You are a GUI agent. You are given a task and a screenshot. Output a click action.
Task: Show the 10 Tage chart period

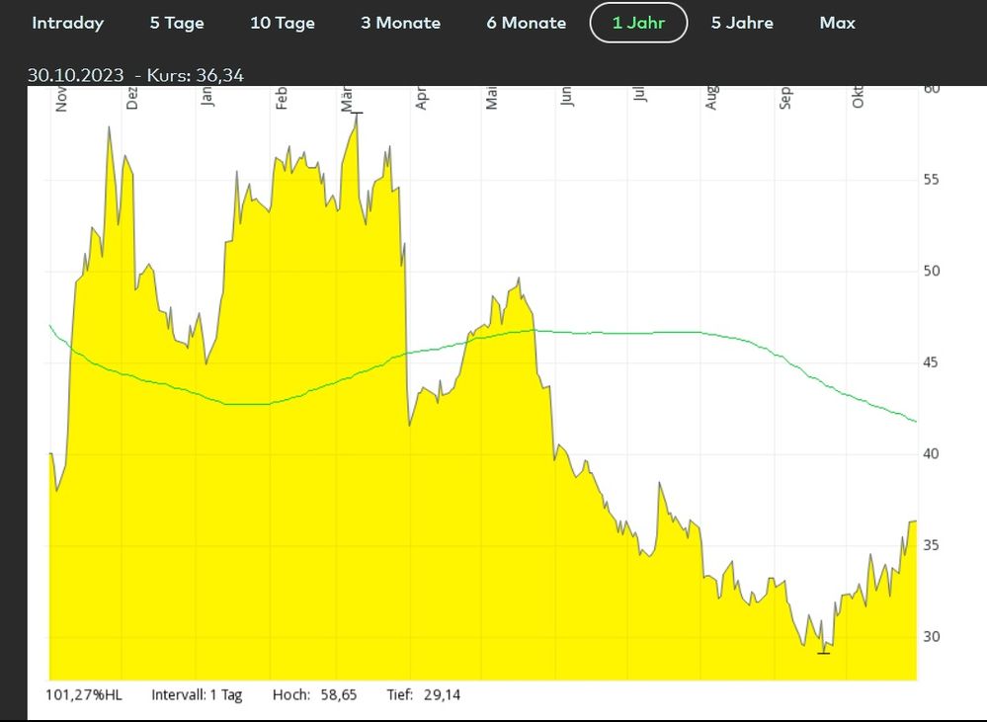283,23
